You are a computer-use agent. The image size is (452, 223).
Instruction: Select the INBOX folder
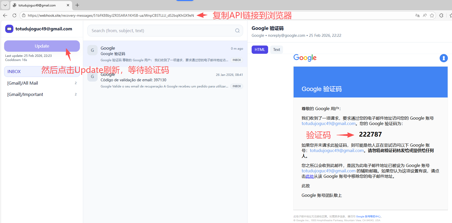(42, 72)
